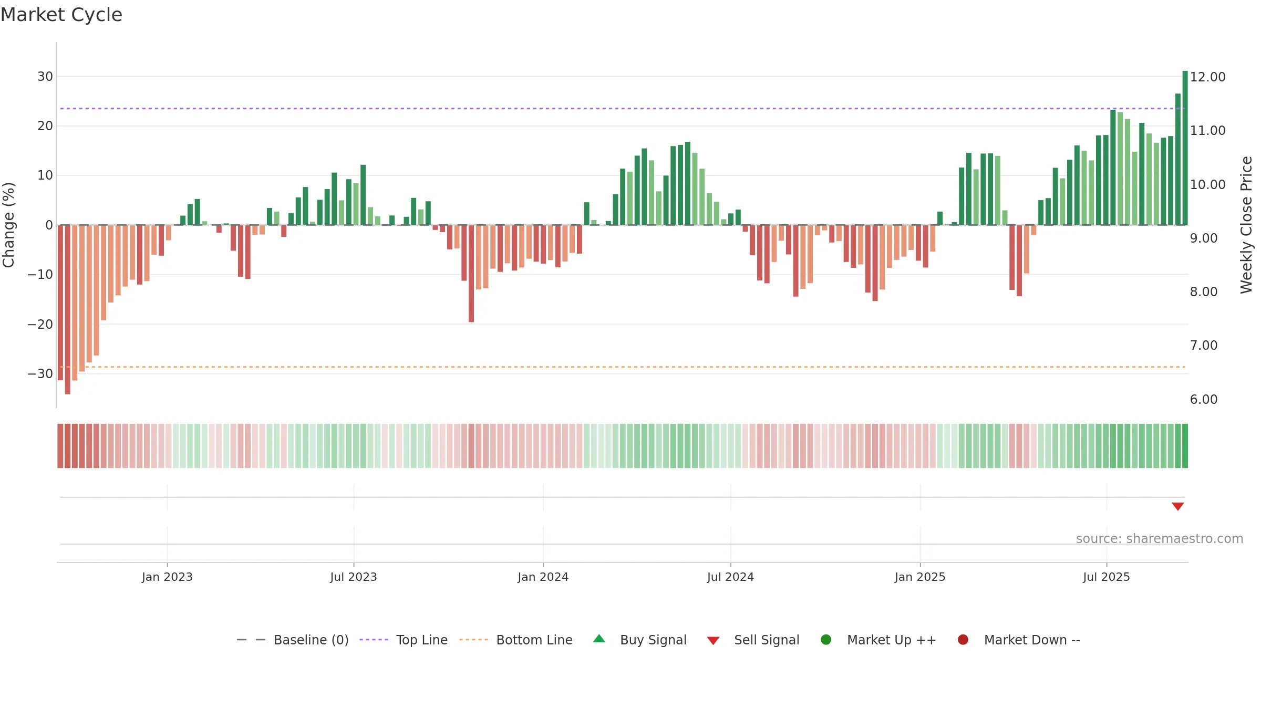This screenshot has width=1261, height=709.
Task: Click the deepest red bar at chart start
Action: (67, 309)
